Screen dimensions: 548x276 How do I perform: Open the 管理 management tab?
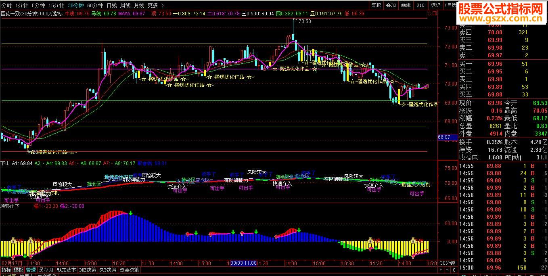click(x=31, y=270)
